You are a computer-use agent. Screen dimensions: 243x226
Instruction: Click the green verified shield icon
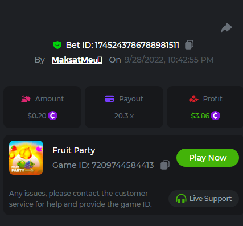(57, 45)
